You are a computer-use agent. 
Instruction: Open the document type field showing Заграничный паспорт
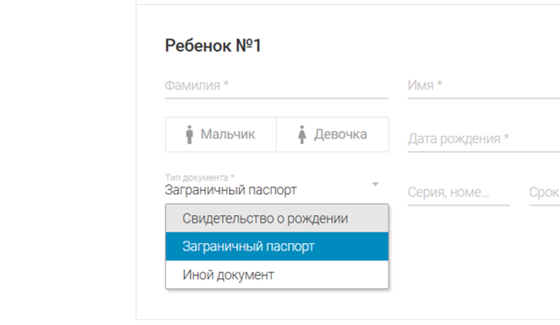(x=260, y=190)
